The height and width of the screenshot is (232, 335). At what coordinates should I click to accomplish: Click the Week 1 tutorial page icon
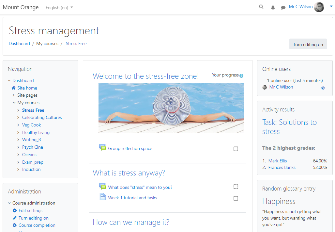tap(103, 197)
